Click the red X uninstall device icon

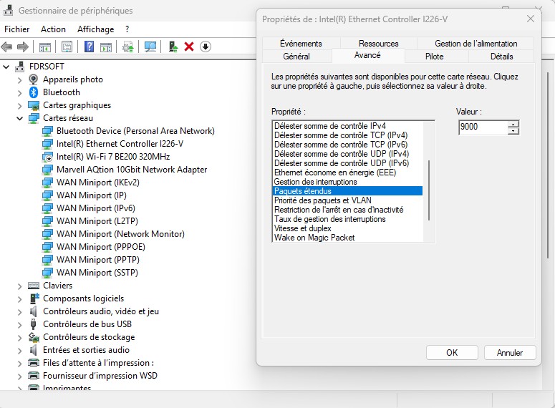click(x=189, y=47)
